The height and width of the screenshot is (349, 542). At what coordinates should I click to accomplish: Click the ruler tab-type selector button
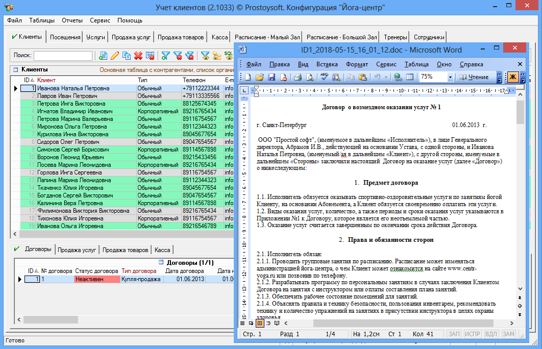point(244,91)
